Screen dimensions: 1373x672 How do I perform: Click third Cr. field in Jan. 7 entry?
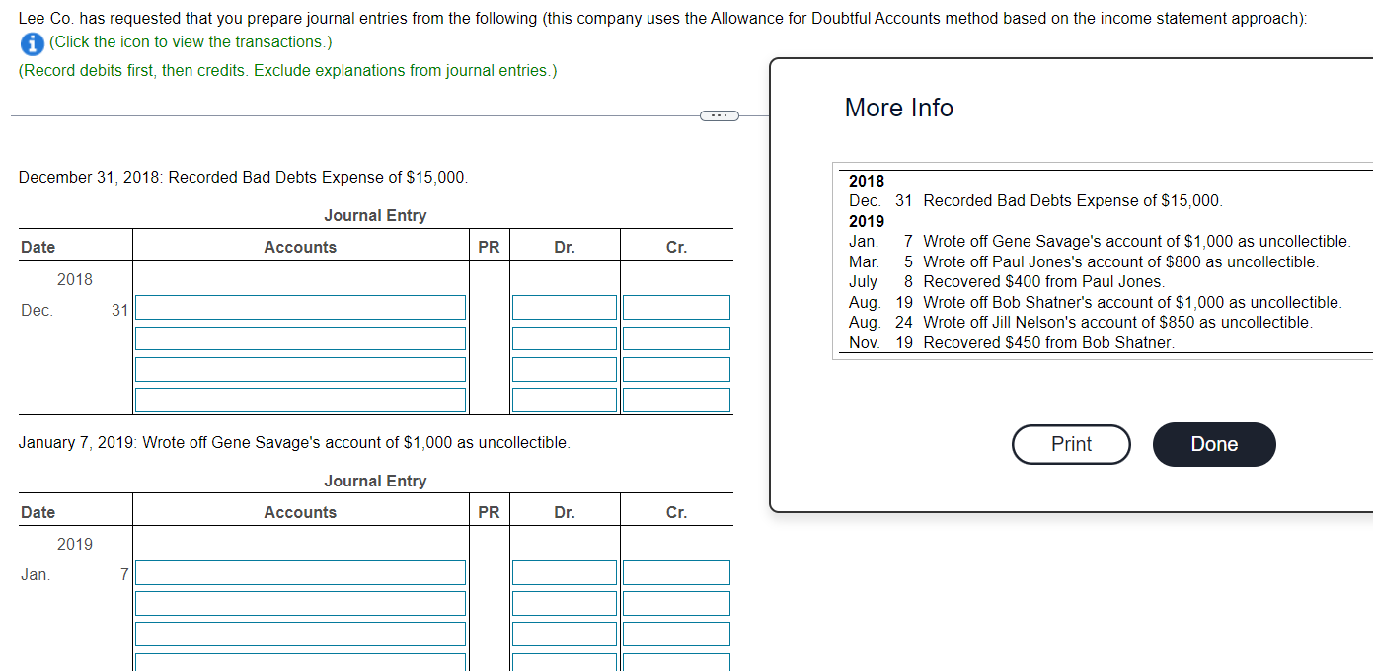(676, 635)
